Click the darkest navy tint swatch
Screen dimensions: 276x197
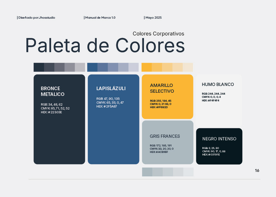coord(39,67)
